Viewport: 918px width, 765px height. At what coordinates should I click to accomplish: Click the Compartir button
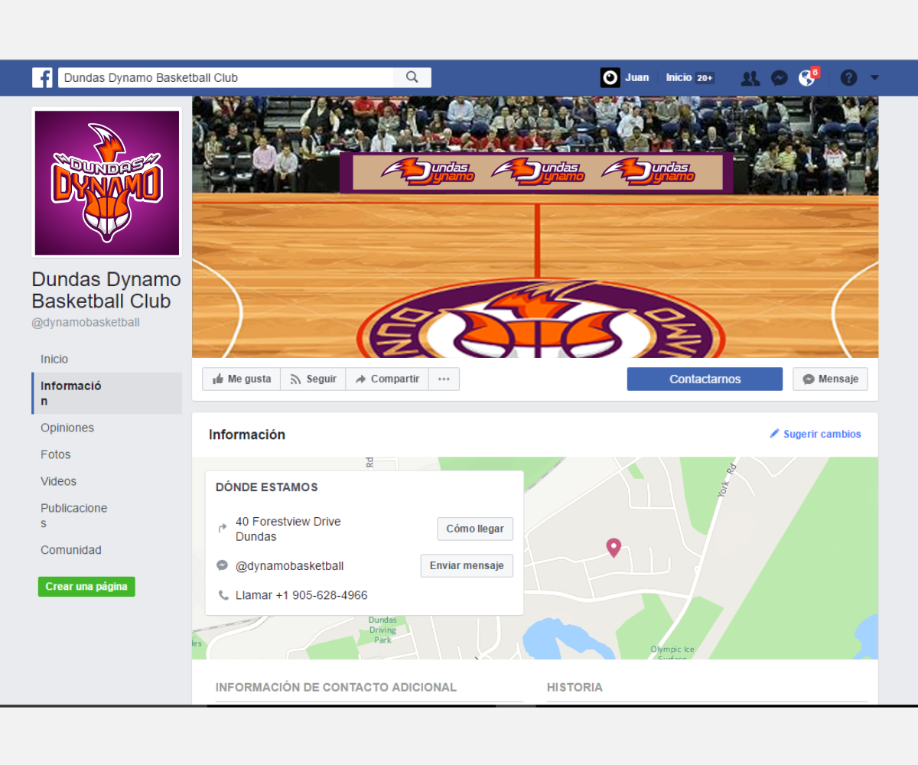click(387, 379)
